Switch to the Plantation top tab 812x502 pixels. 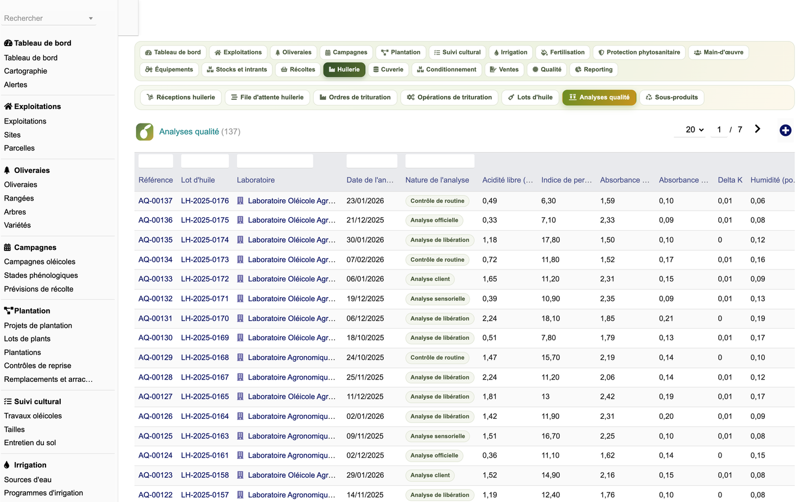[401, 52]
